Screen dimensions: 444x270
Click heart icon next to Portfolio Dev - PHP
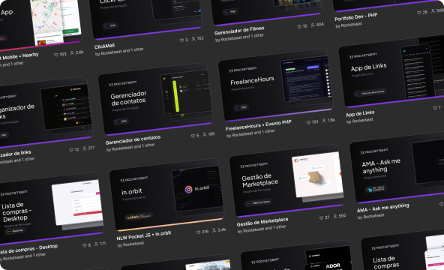click(x=419, y=13)
